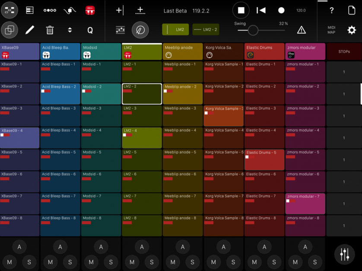Image resolution: width=362 pixels, height=271 pixels.
Task: Open MIDI MAP mode
Action: click(x=331, y=30)
